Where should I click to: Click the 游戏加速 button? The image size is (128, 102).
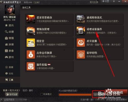12,94
